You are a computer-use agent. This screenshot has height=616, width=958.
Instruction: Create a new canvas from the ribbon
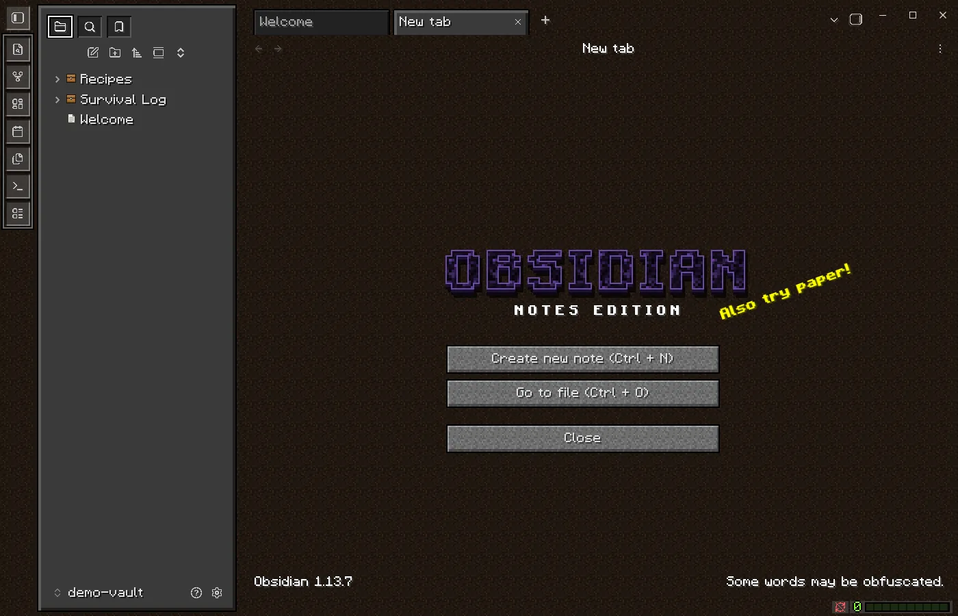(x=18, y=104)
